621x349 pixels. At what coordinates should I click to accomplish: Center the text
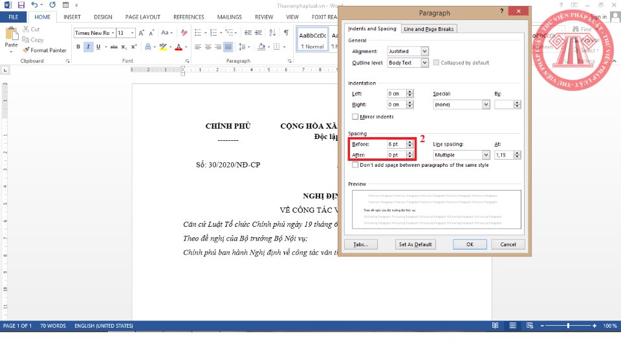(208, 47)
